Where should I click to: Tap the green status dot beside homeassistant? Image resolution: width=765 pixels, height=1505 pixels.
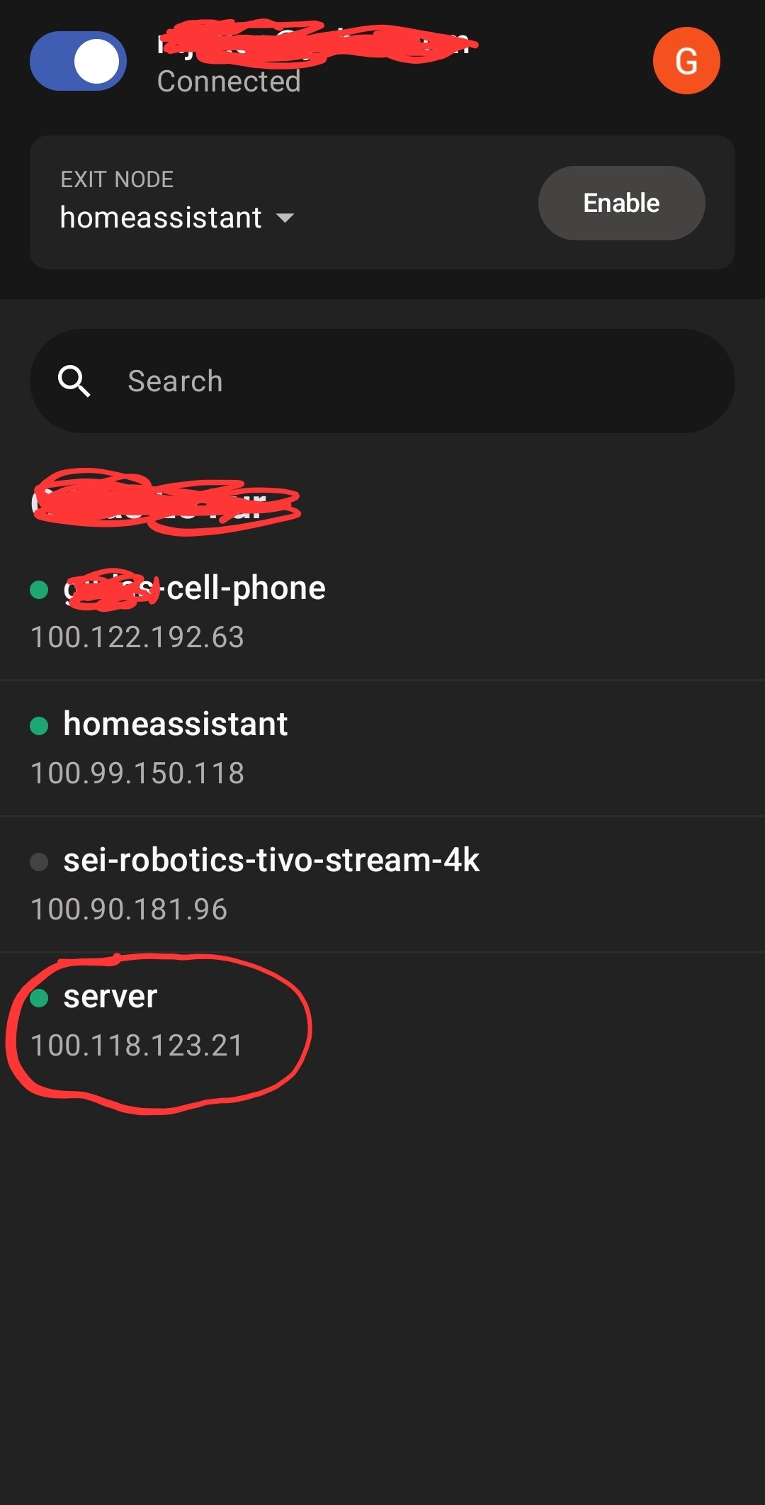(x=39, y=726)
